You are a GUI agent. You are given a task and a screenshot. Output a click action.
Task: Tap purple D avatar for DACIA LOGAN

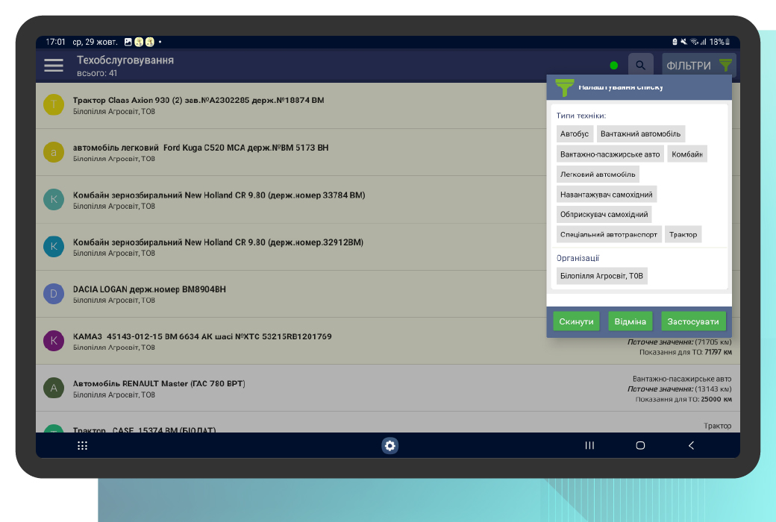pos(53,294)
